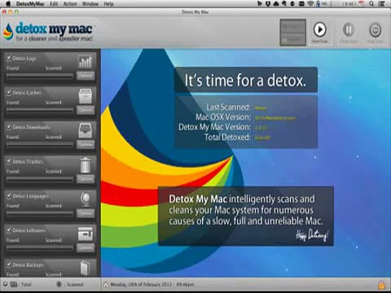Click the Detox Leftovers icon
The height and width of the screenshot is (293, 391).
(86, 234)
